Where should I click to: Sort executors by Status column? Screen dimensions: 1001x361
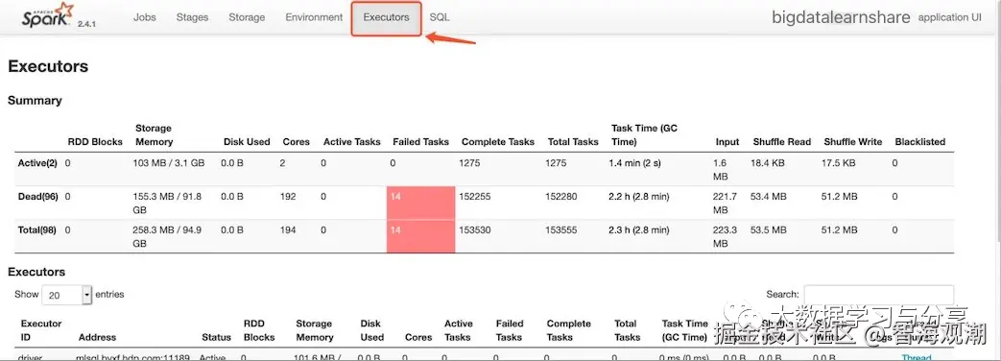coord(216,337)
